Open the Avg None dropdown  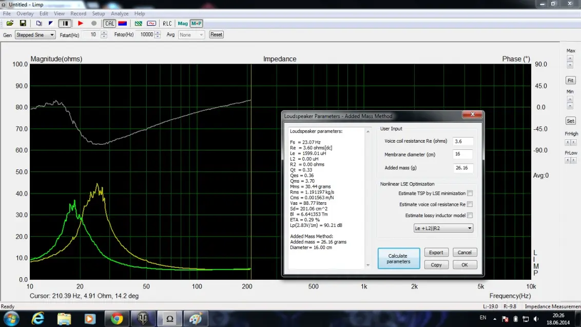[191, 35]
